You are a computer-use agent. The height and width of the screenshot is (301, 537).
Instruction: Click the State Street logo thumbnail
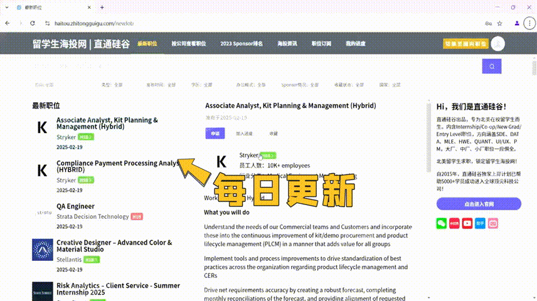pyautogui.click(x=43, y=292)
